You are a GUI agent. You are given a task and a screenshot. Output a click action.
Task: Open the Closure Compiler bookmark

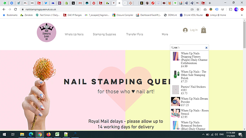[x=123, y=15]
